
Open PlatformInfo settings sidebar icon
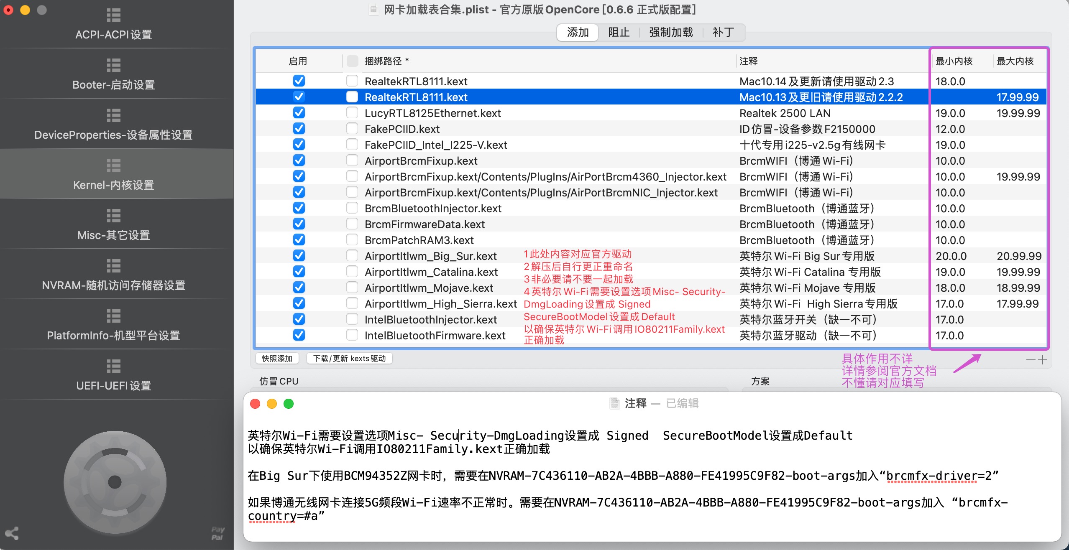(113, 316)
